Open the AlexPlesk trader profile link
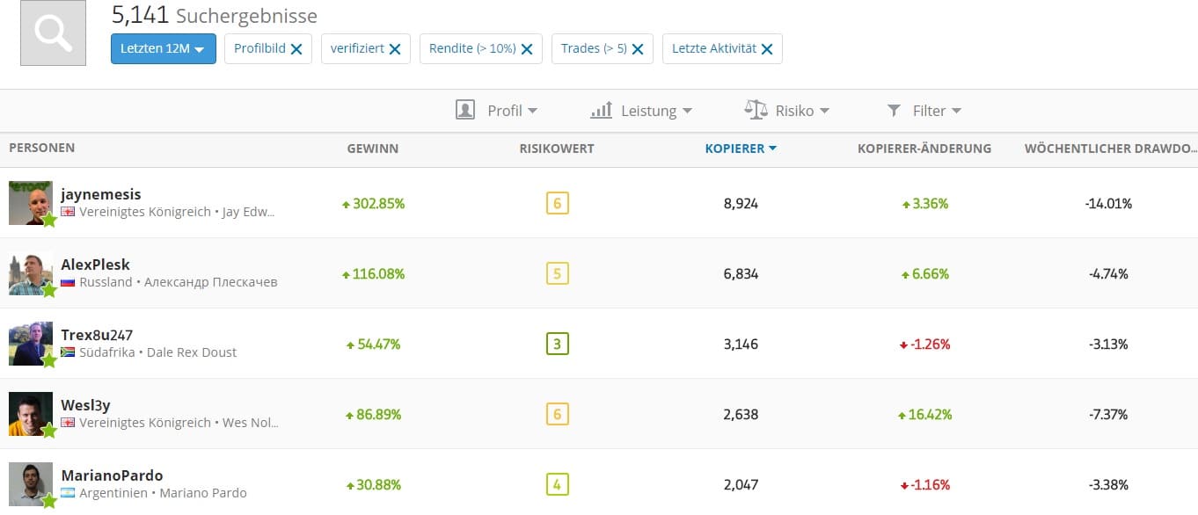The width and height of the screenshot is (1198, 515). tap(95, 265)
